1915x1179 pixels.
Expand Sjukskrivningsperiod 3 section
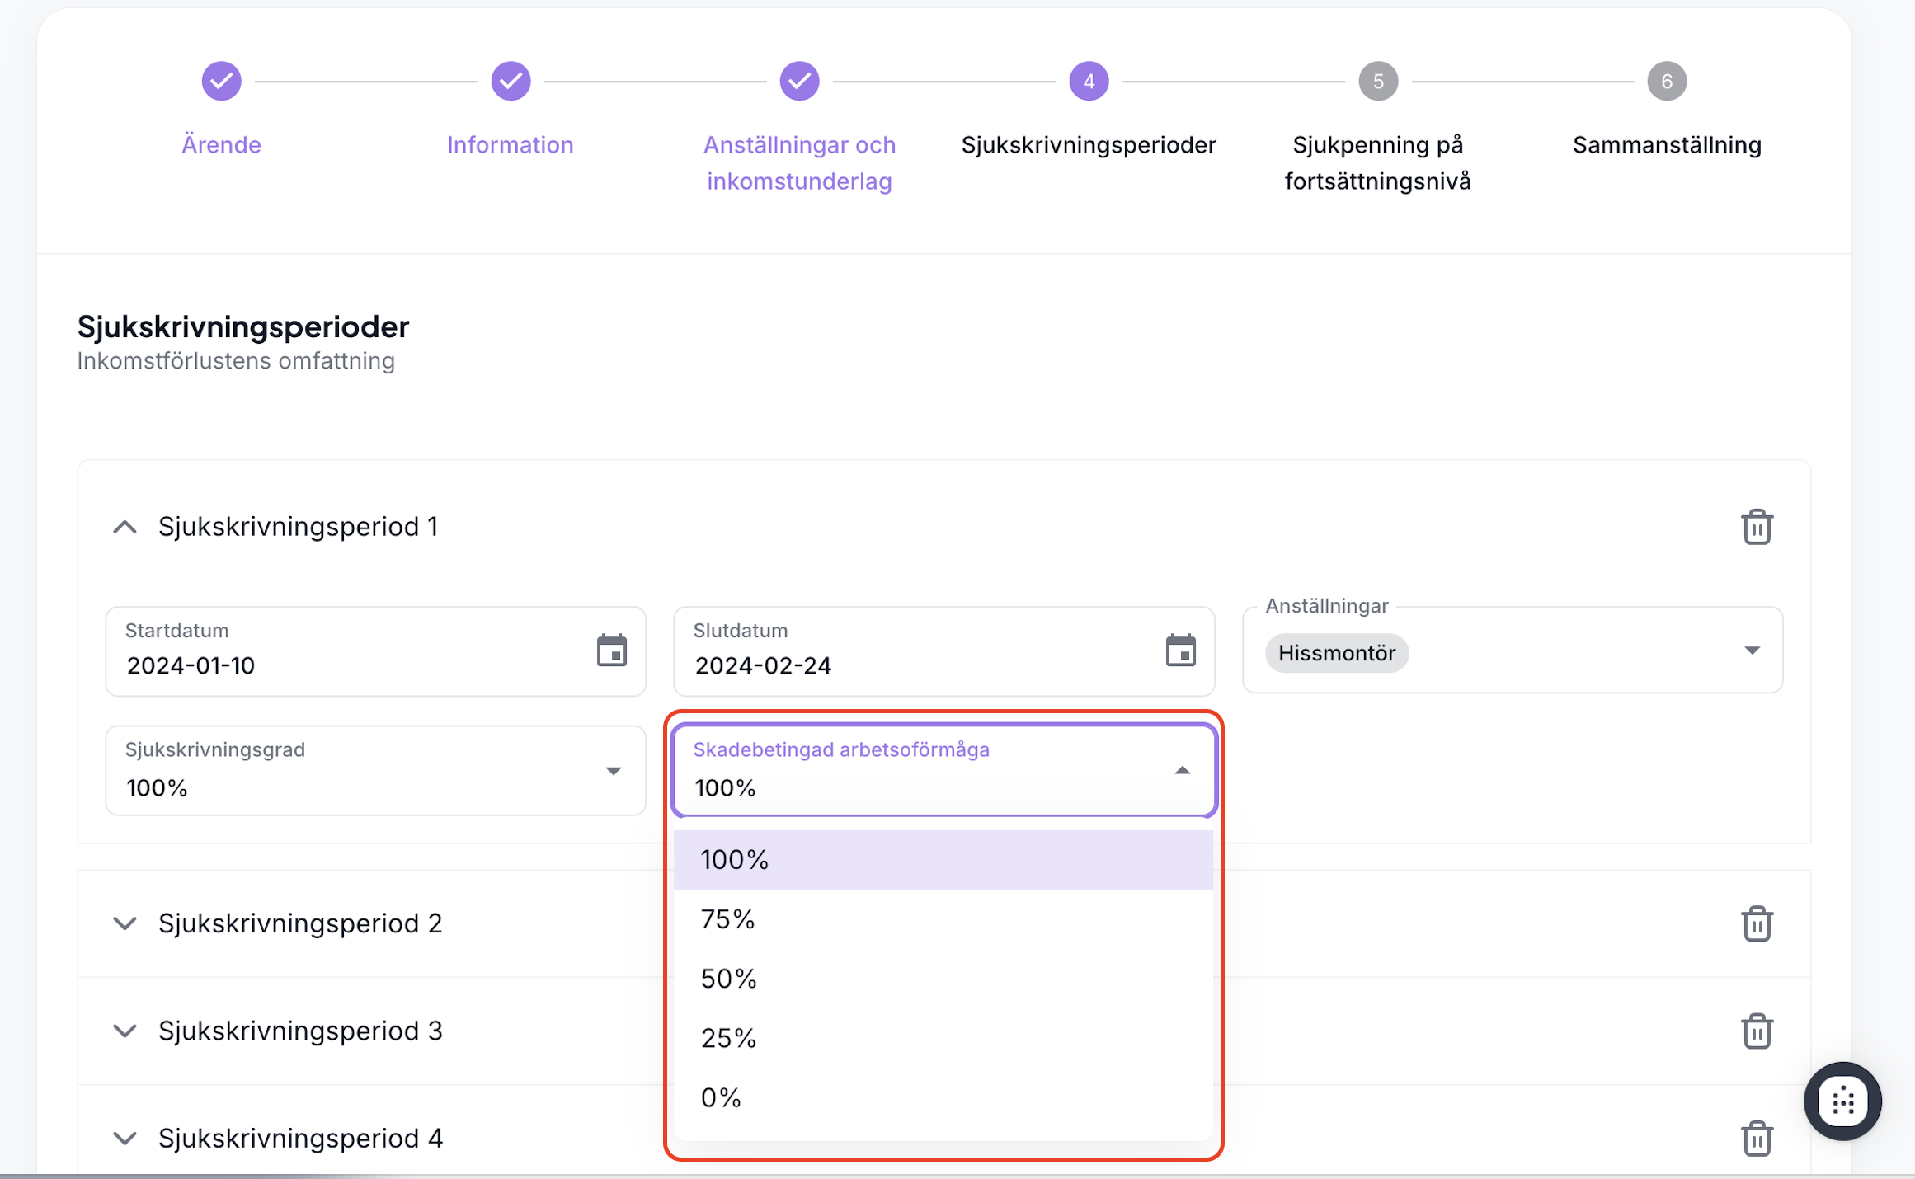[125, 1031]
